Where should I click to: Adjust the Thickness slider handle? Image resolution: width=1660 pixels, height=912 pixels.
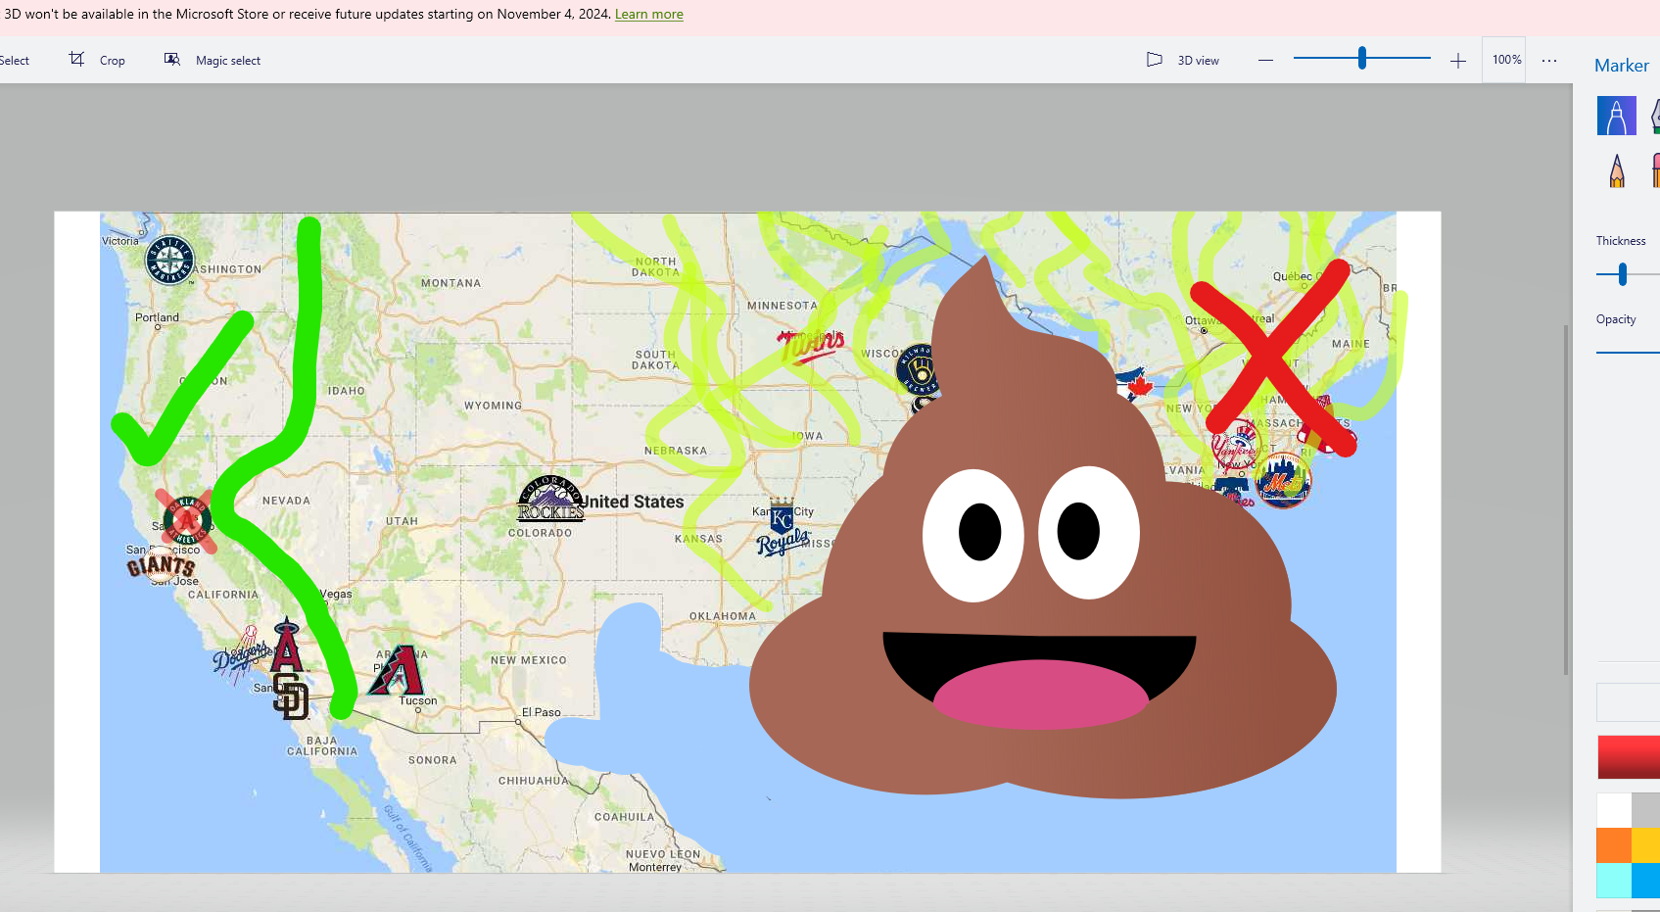(x=1623, y=274)
